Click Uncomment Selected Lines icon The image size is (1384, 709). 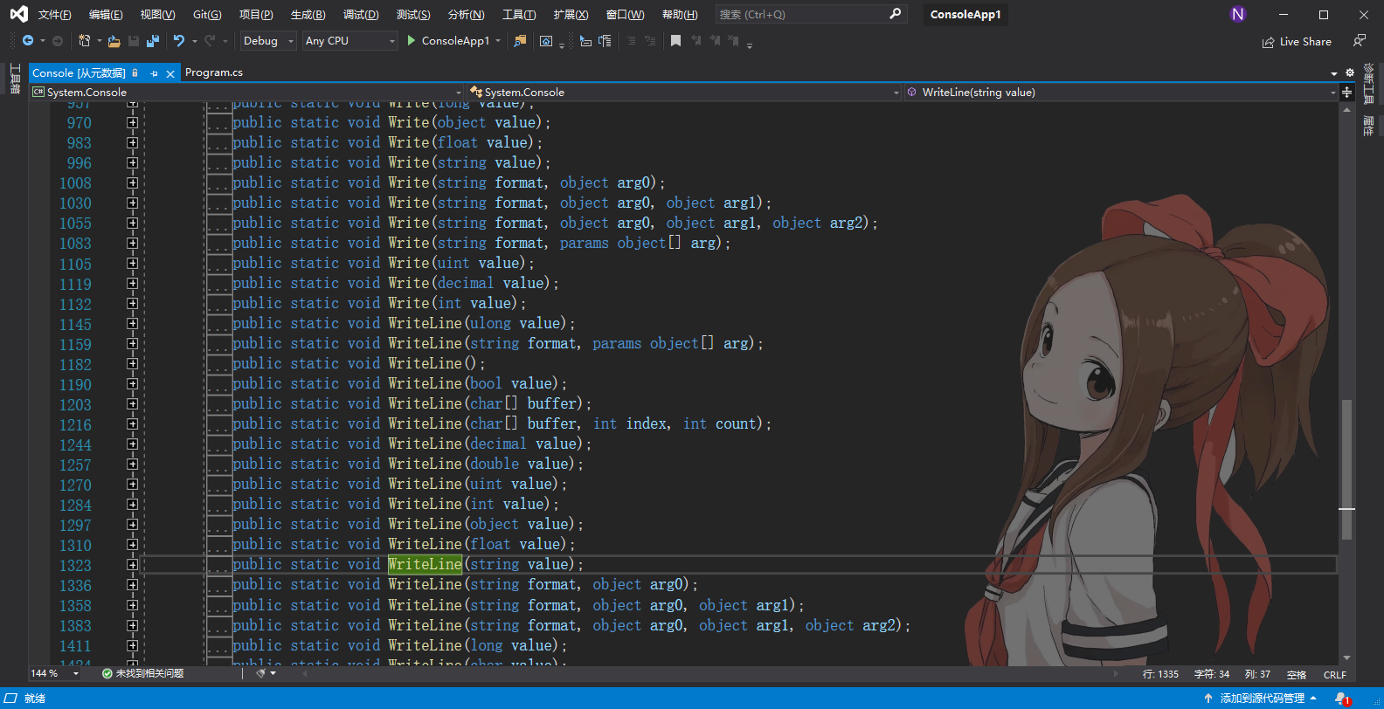tap(649, 41)
